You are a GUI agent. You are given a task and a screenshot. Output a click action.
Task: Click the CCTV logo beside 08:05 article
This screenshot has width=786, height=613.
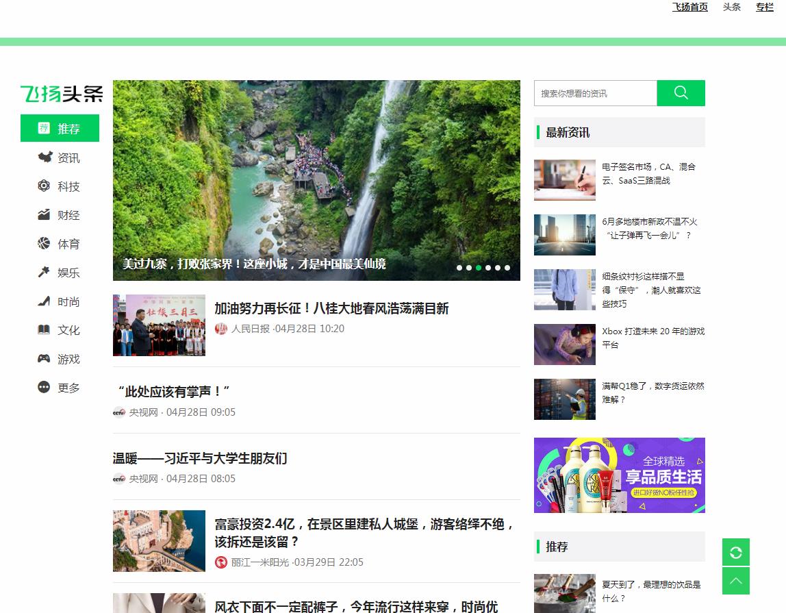tap(119, 479)
